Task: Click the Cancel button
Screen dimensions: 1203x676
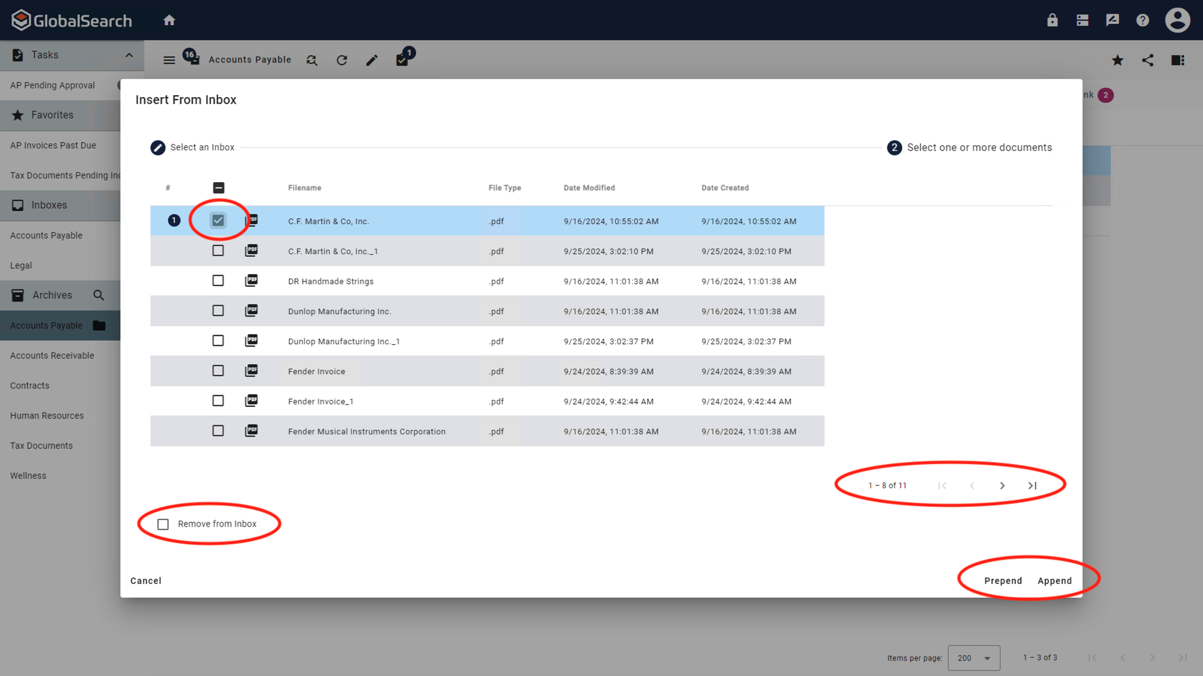Action: click(146, 581)
